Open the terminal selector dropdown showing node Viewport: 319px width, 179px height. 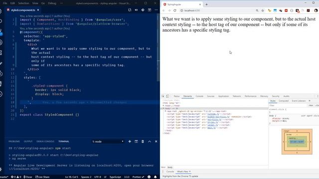(108, 141)
